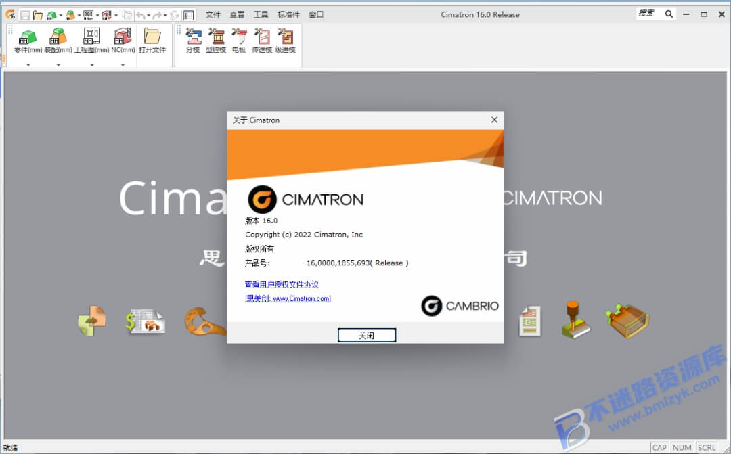Click the 就绪 status text

(x=10, y=448)
